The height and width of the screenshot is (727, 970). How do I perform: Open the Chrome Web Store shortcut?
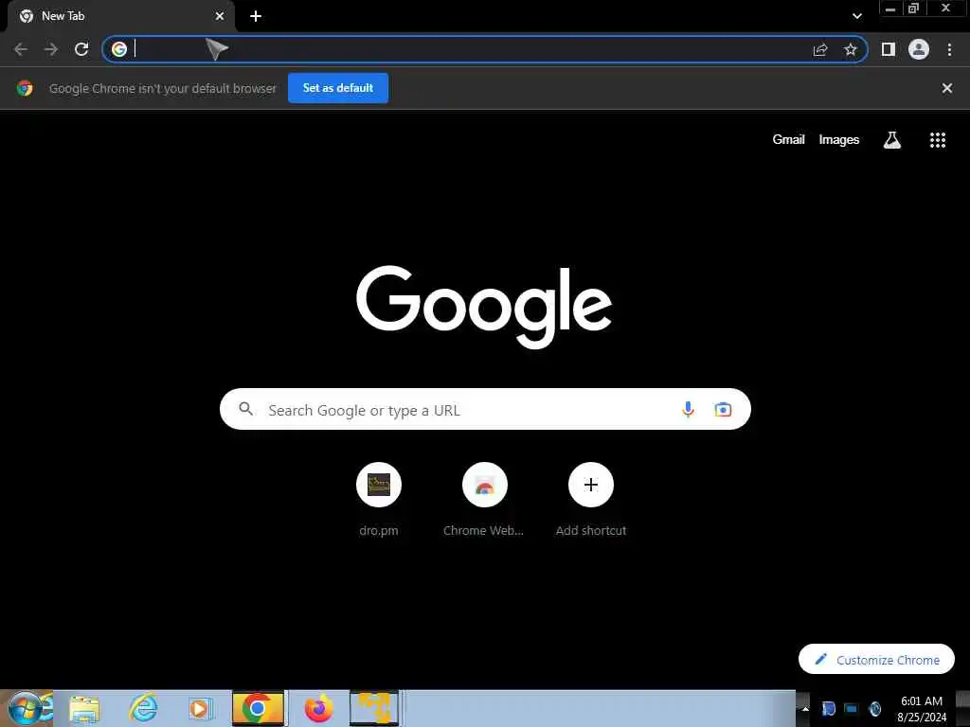click(x=484, y=498)
